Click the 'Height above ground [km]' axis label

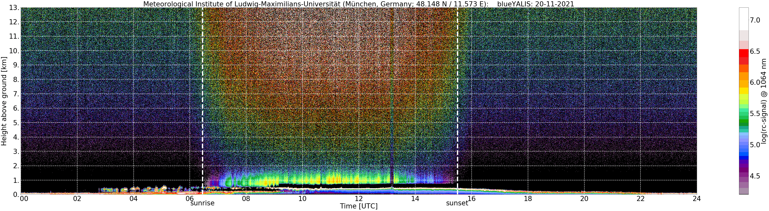[x=4, y=101]
